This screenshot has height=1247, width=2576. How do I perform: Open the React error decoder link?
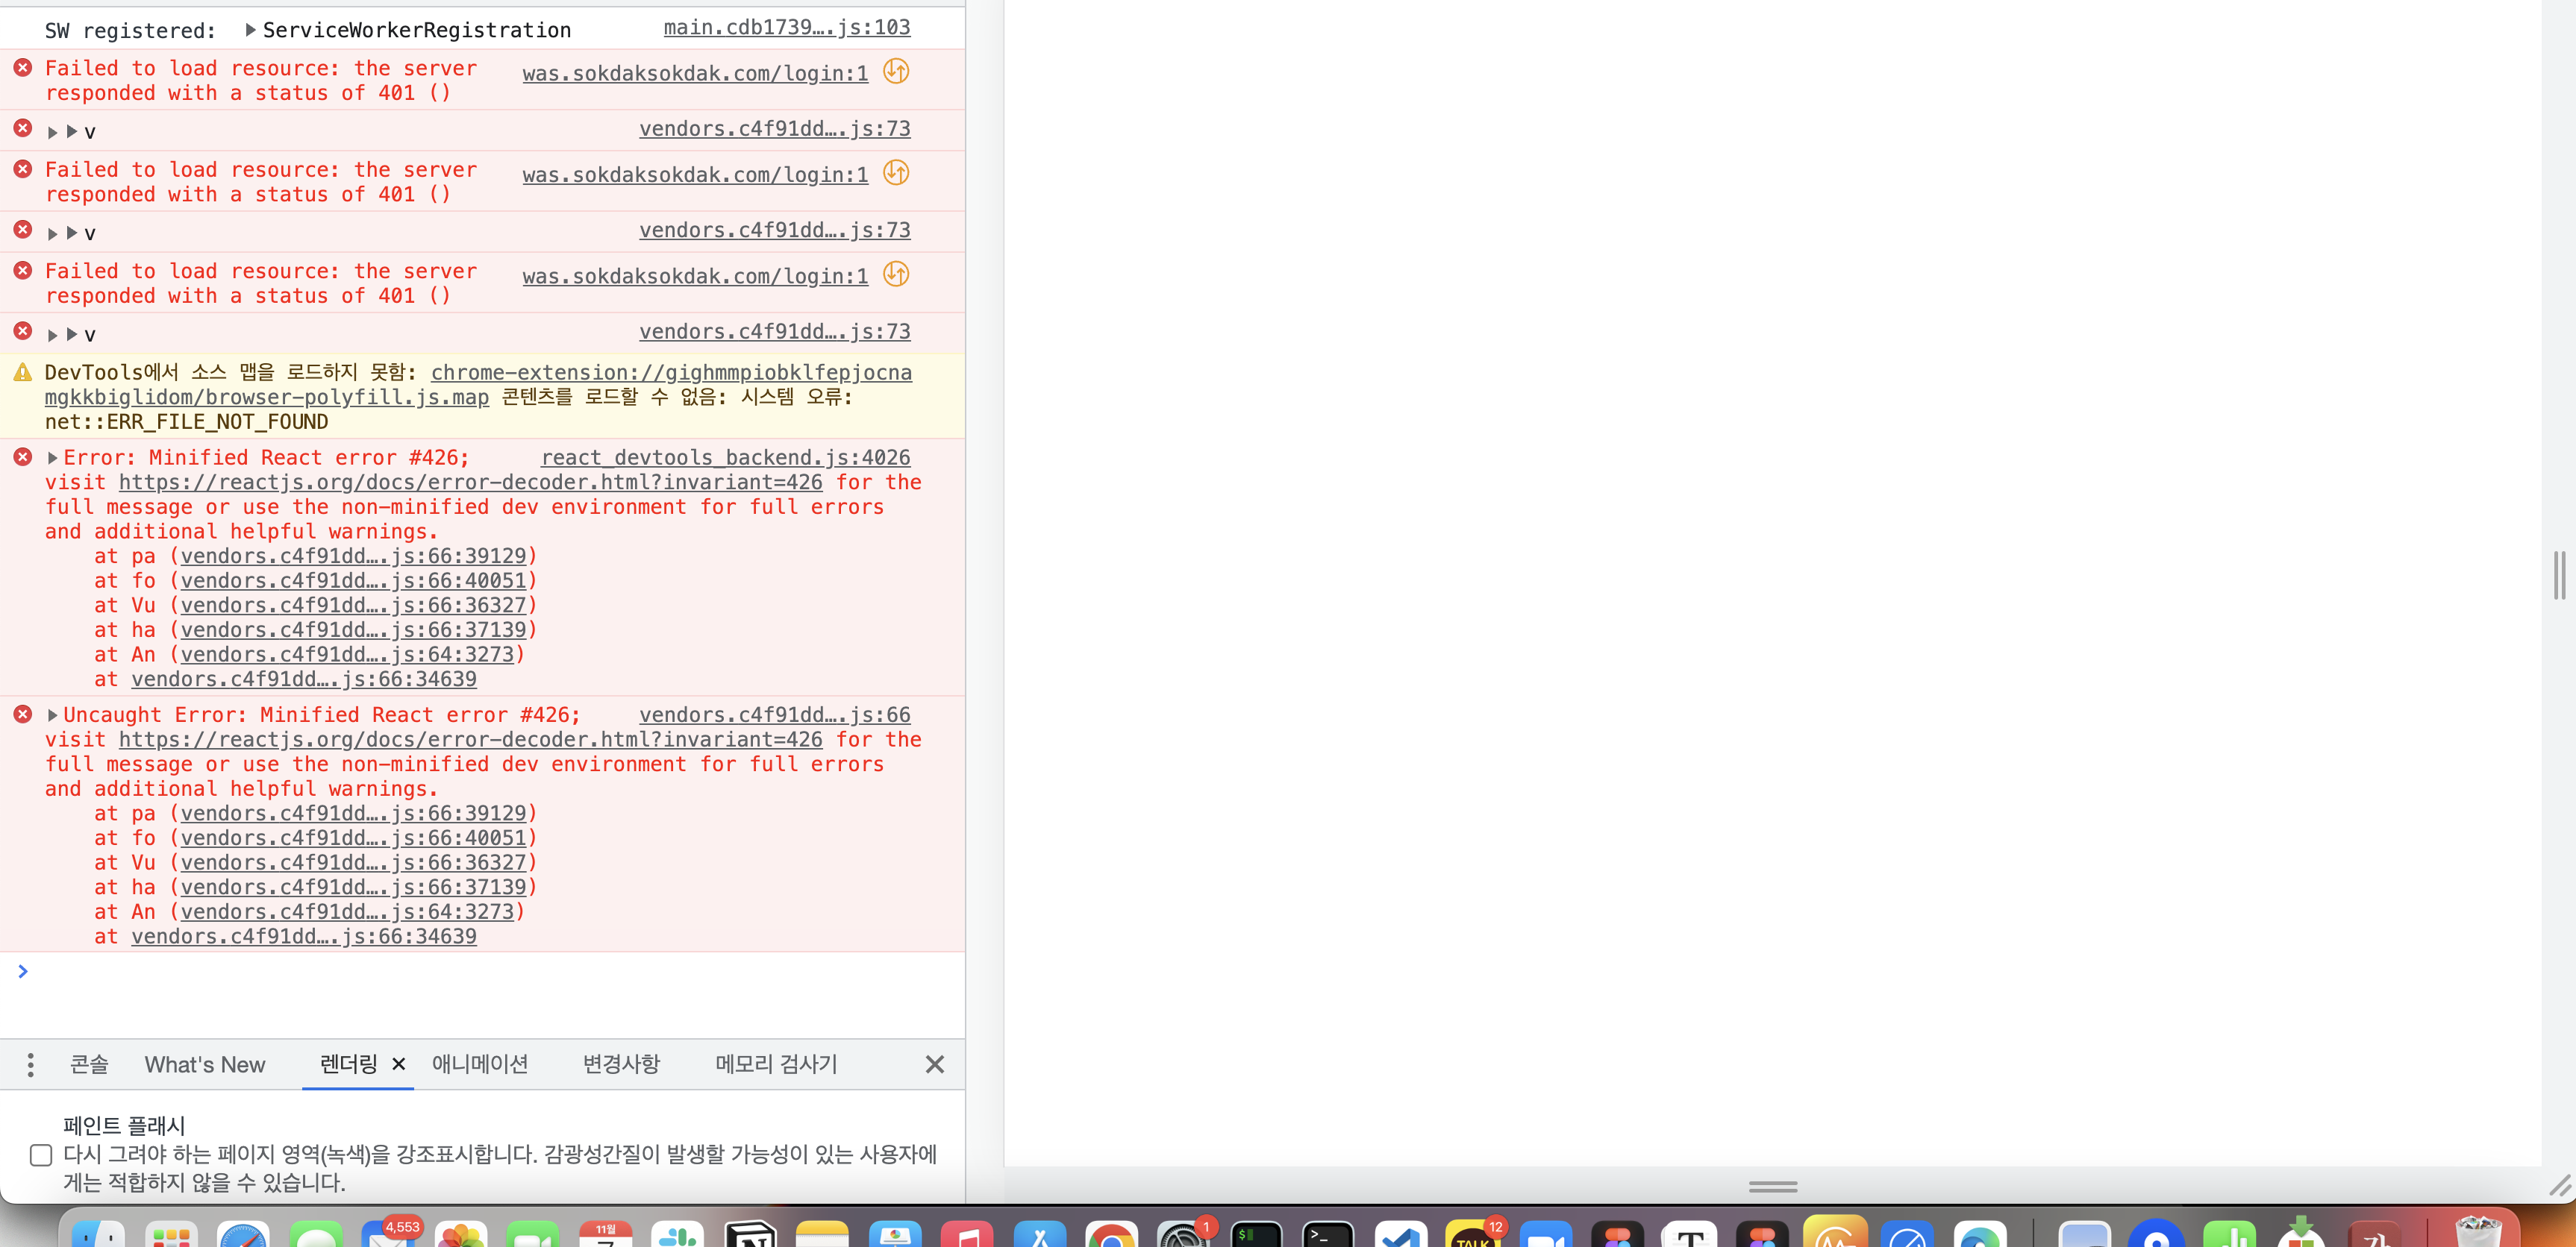[470, 483]
